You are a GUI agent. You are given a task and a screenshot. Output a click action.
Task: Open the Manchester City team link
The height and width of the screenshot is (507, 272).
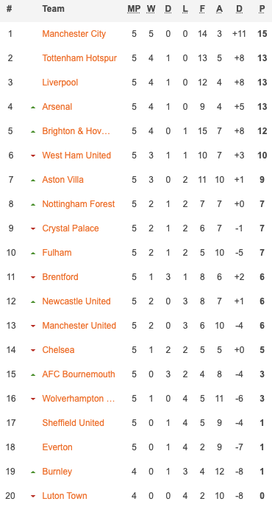[x=74, y=34]
